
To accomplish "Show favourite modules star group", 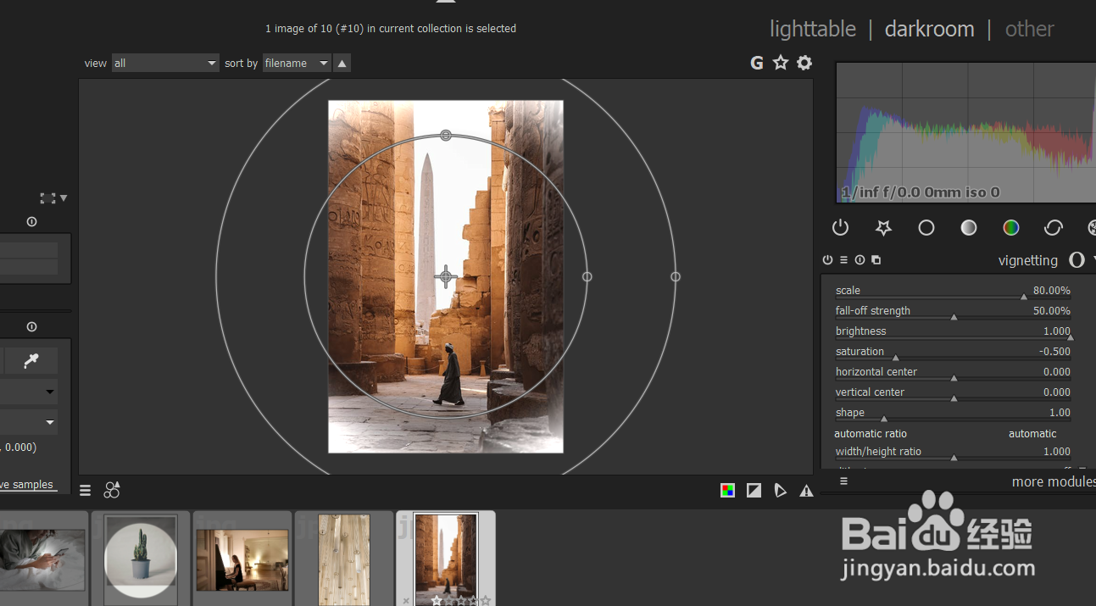I will 883,227.
